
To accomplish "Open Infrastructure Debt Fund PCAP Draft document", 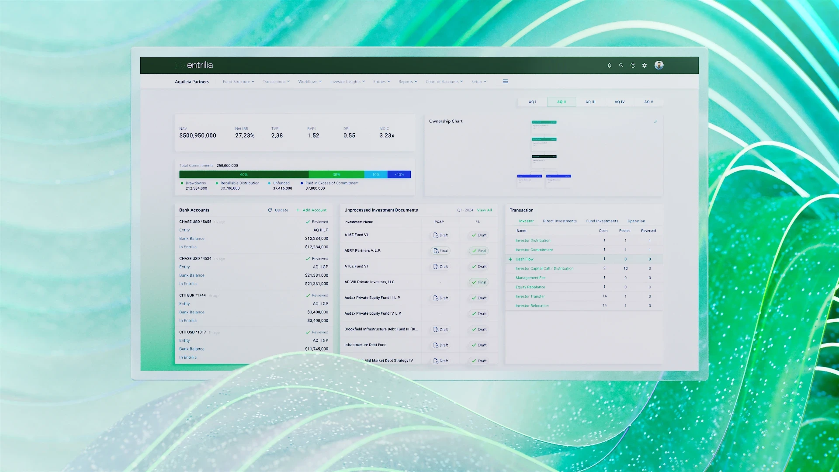I will point(440,345).
